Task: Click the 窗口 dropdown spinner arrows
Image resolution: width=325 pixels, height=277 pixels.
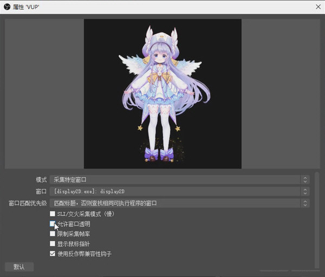Action: point(305,191)
